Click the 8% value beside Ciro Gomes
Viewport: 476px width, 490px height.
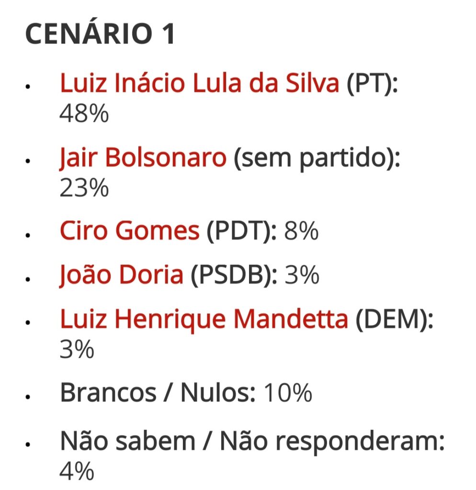301,232
